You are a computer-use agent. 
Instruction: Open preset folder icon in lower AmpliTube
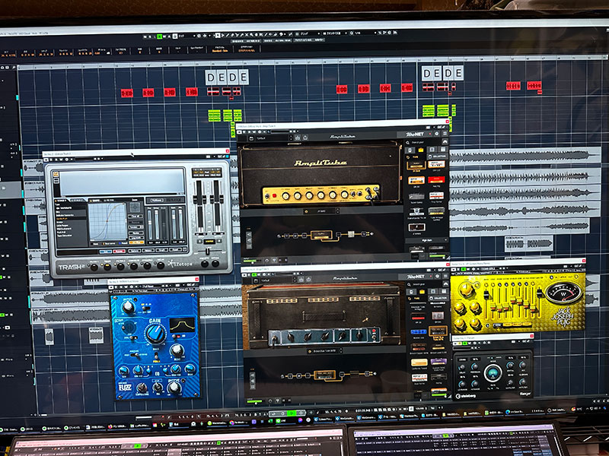point(256,280)
